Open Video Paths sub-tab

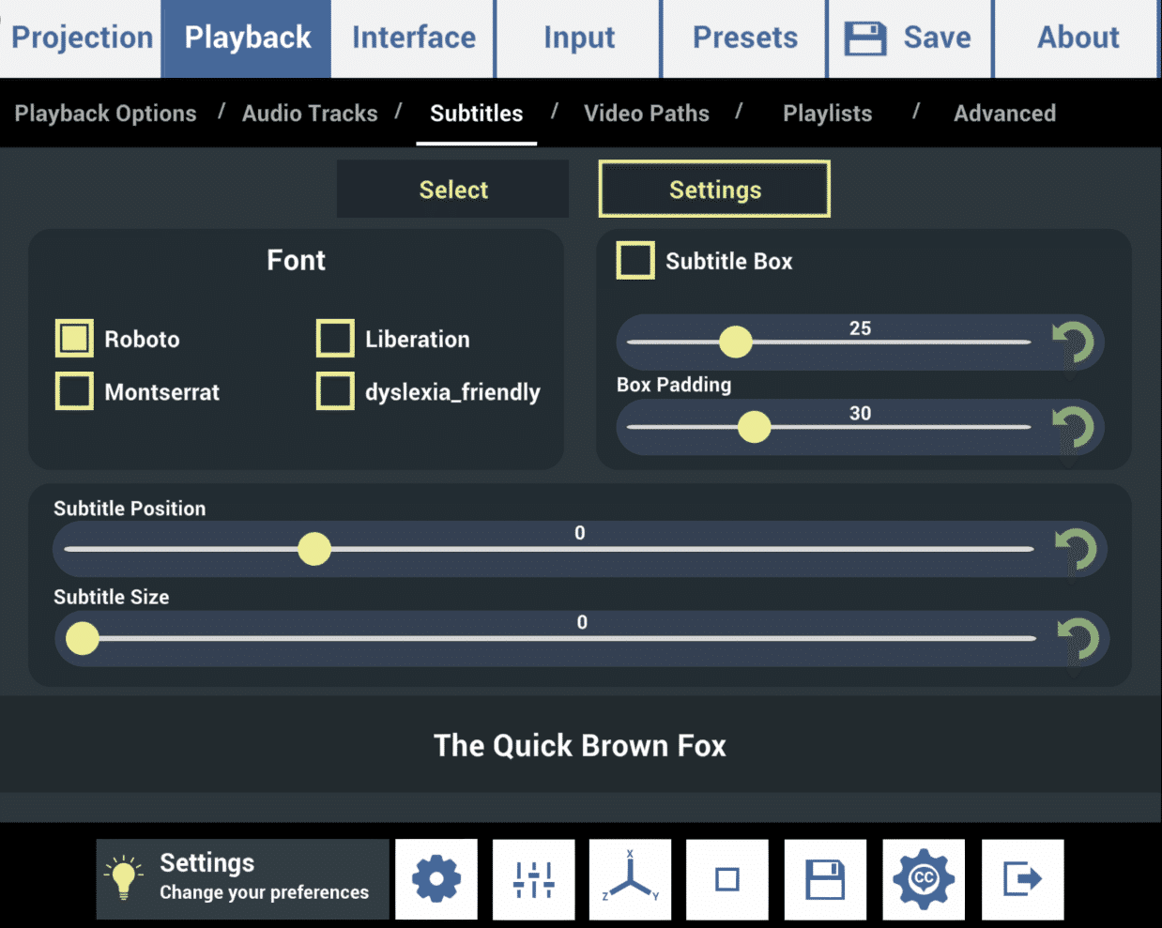tap(647, 114)
